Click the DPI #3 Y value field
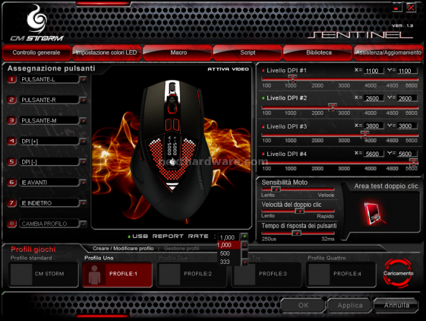The image size is (426, 321). pos(406,126)
